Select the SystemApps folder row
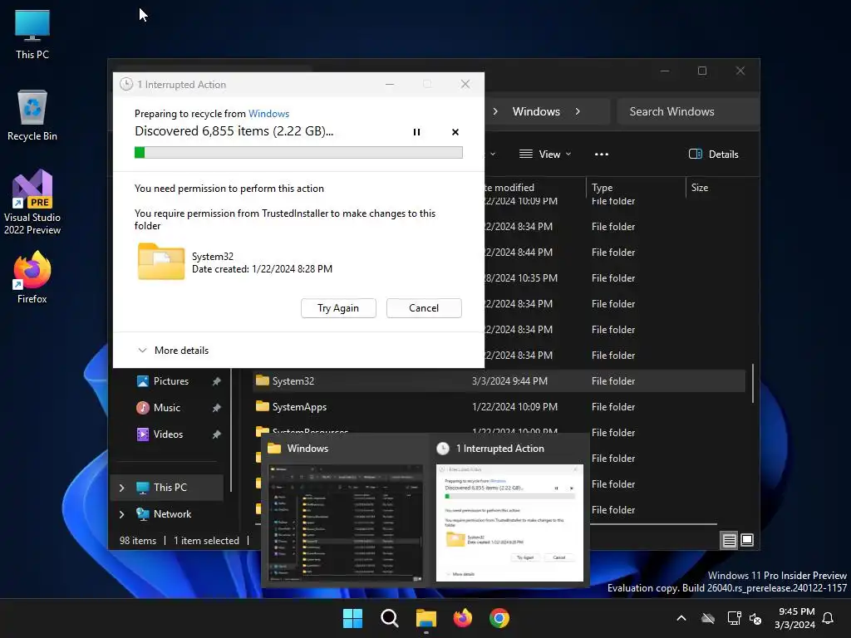The width and height of the screenshot is (851, 638). [499, 407]
